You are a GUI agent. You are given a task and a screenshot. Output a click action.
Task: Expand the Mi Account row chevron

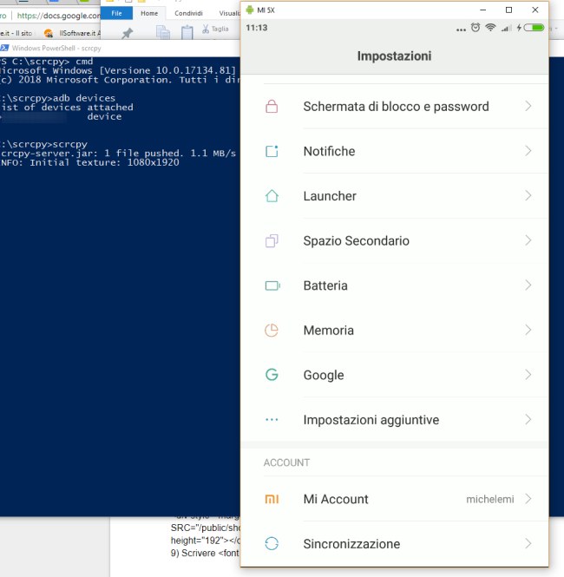(x=528, y=499)
